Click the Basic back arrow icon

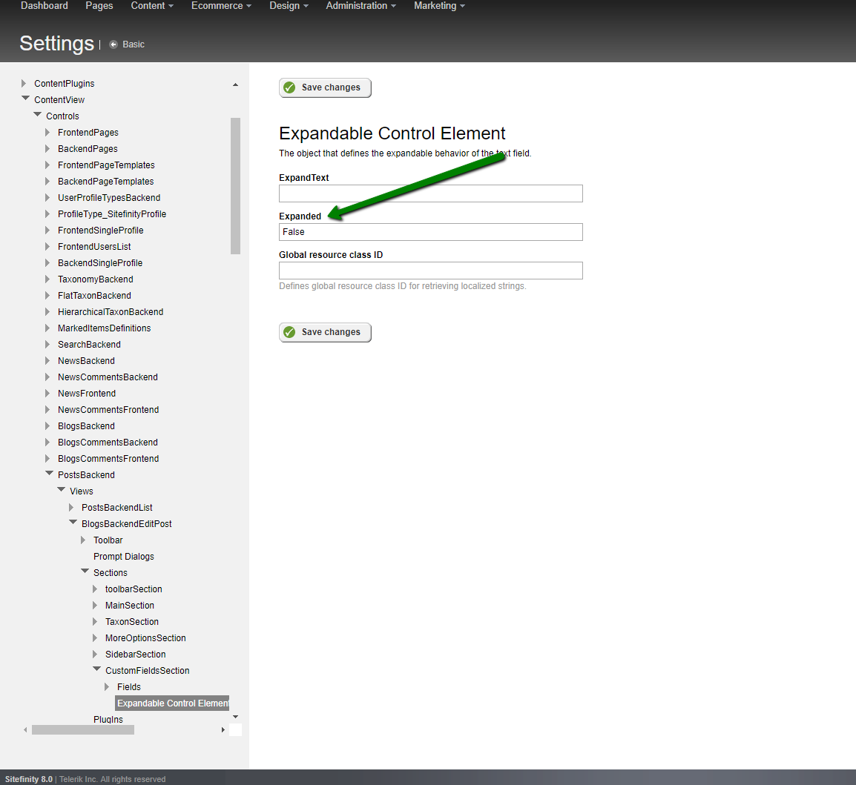point(113,44)
